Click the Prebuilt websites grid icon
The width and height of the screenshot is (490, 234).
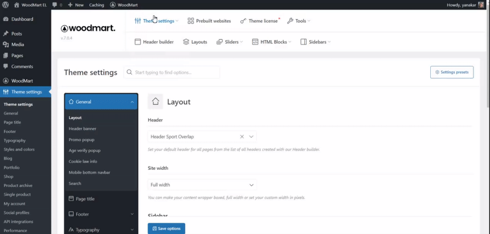coord(191,21)
